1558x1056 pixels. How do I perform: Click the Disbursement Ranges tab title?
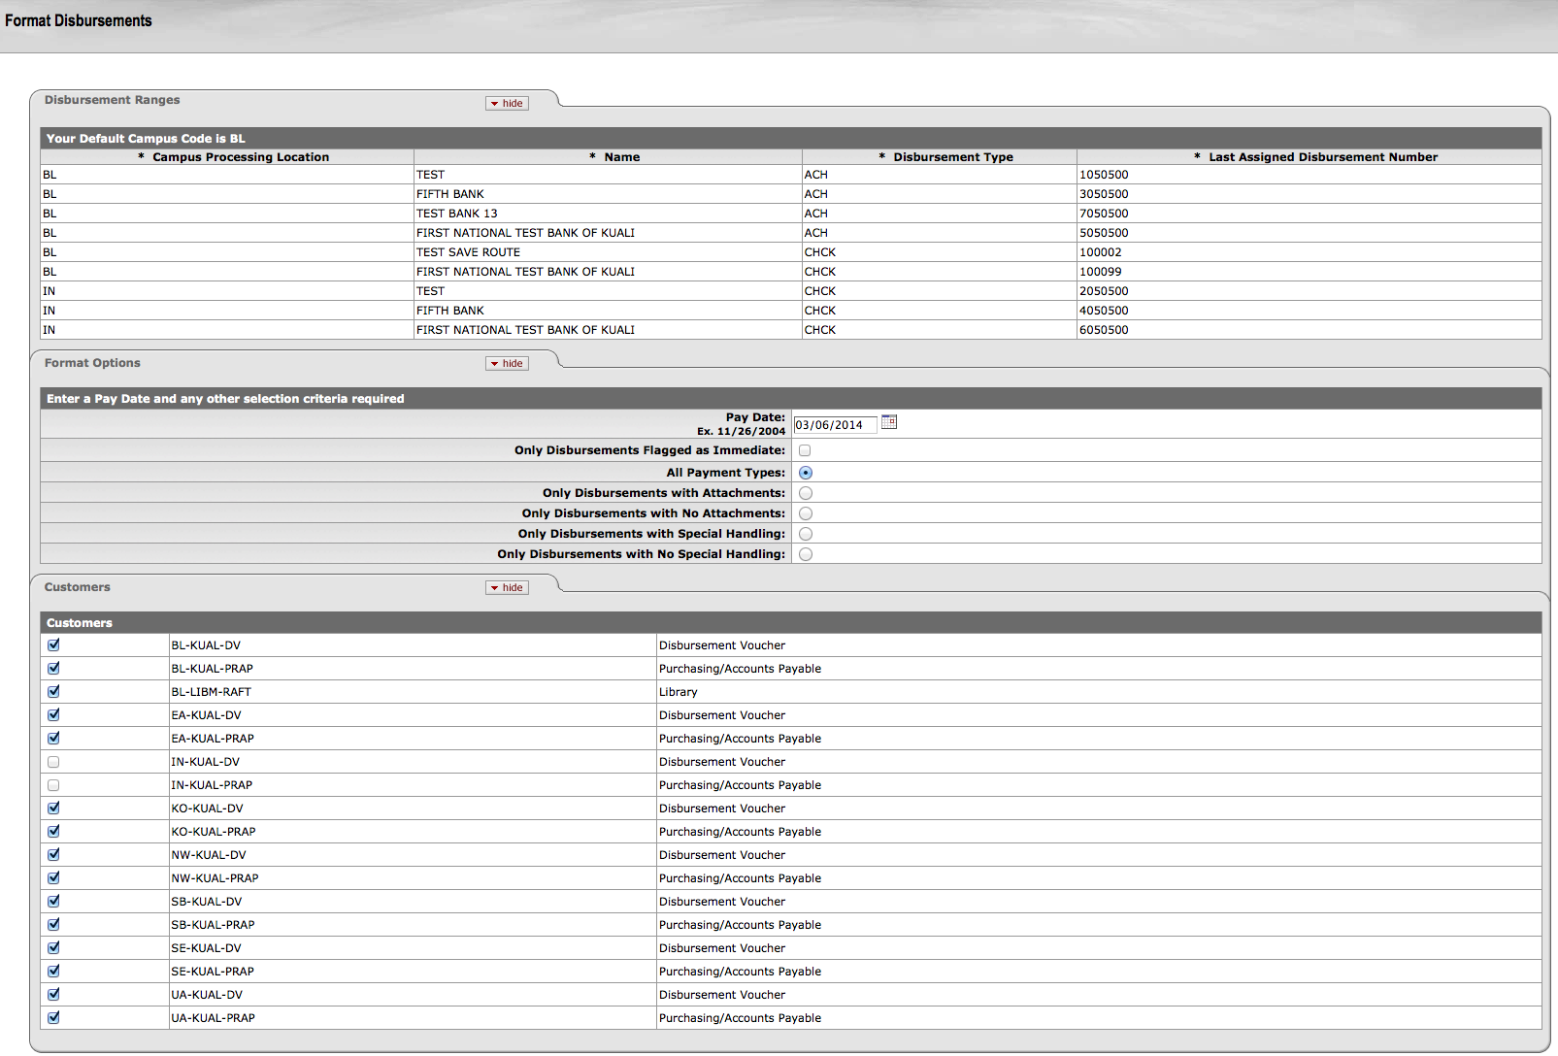[x=112, y=100]
